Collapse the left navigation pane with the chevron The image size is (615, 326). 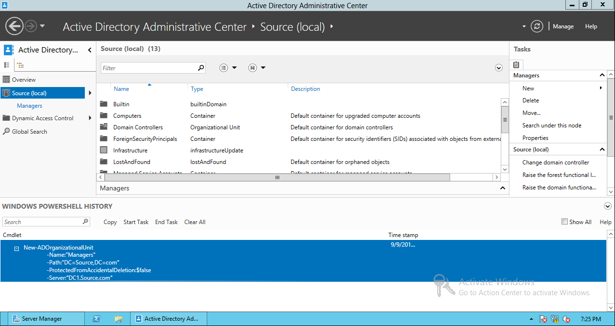[x=89, y=50]
